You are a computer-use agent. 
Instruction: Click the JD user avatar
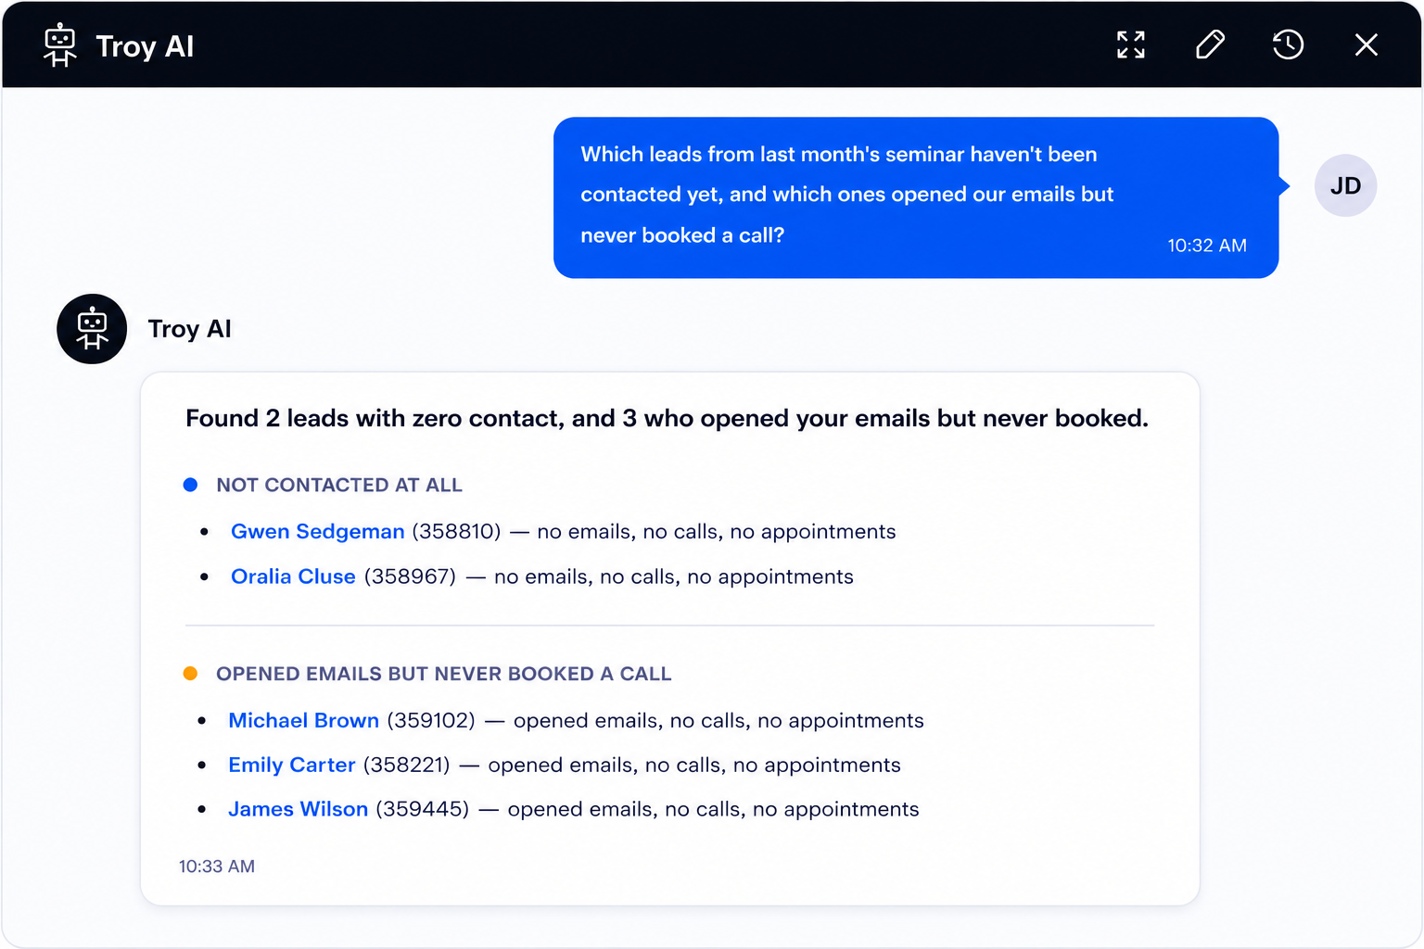tap(1345, 185)
